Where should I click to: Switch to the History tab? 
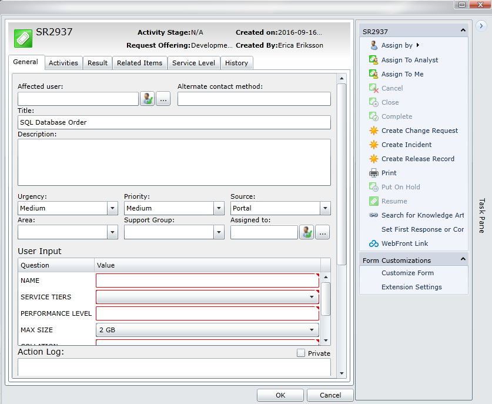[x=236, y=63]
